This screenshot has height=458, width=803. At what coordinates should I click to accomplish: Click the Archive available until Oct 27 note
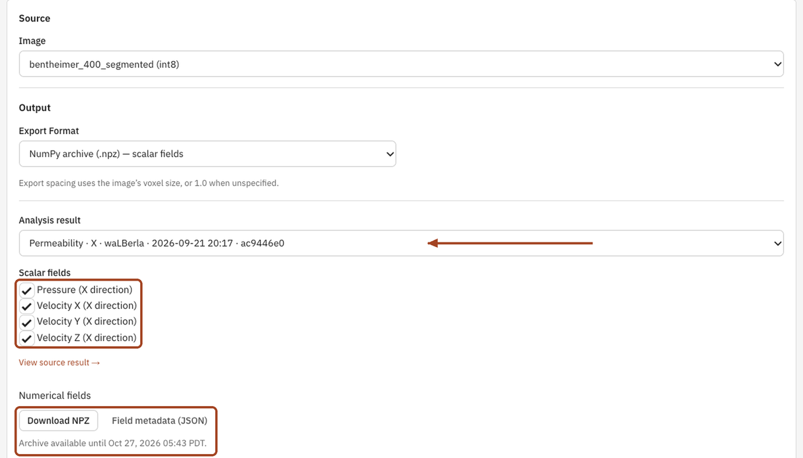pos(113,444)
